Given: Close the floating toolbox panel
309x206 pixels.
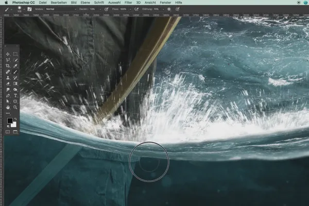Looking at the screenshot, I should 6,46.
